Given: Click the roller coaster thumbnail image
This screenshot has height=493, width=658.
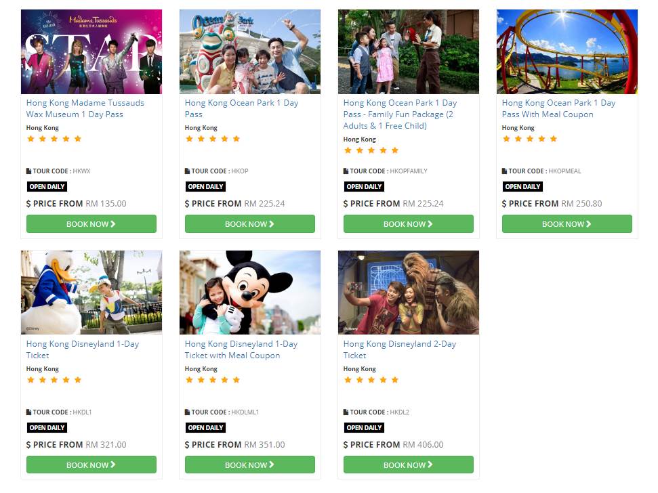Looking at the screenshot, I should pos(567,51).
